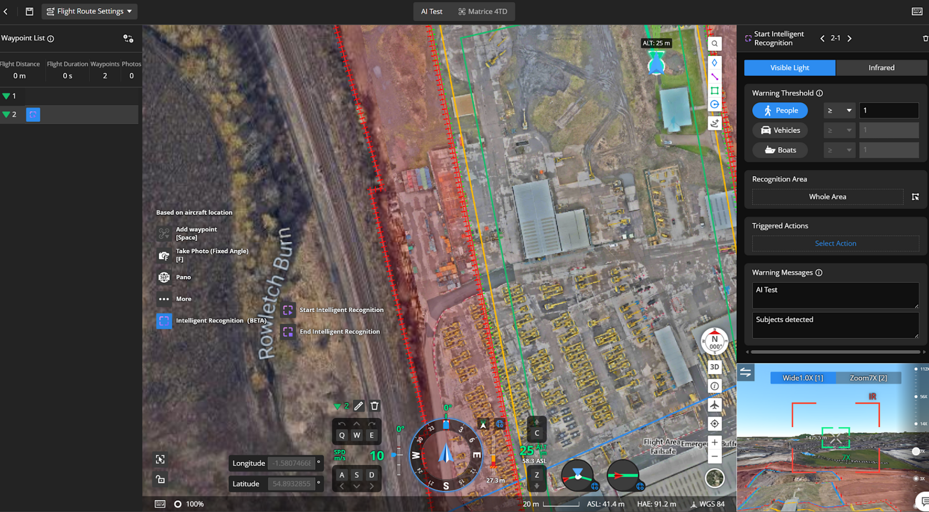Screen dimensions: 929x512
Task: Click the People threshold value field
Action: pyautogui.click(x=889, y=111)
